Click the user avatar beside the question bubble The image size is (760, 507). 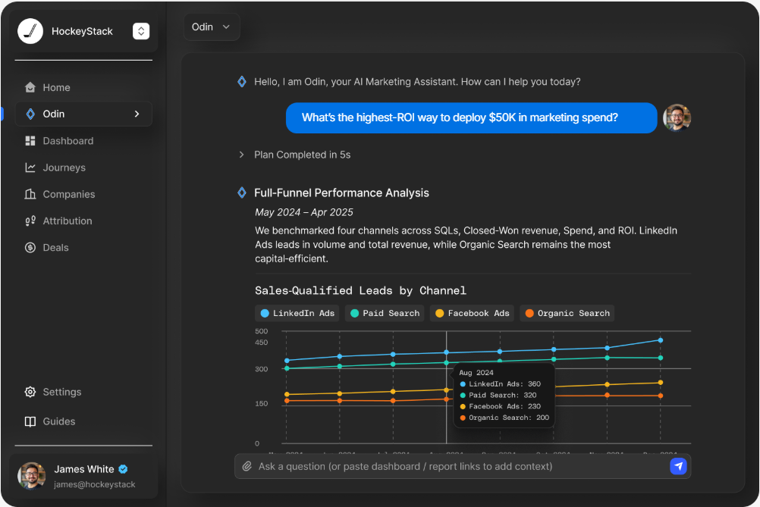coord(677,117)
